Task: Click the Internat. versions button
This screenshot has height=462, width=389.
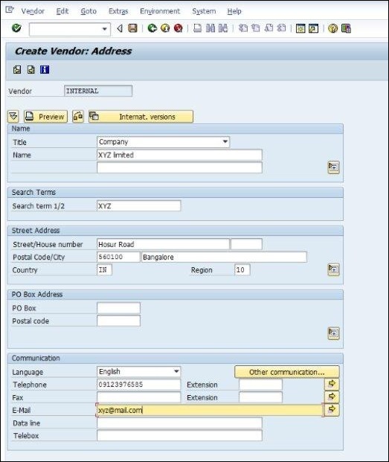Action: point(141,116)
